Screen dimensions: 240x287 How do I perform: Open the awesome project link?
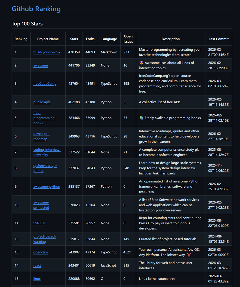coord(41,65)
